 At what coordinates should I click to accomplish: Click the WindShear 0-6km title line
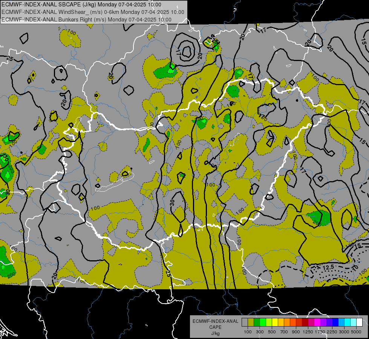coord(93,12)
